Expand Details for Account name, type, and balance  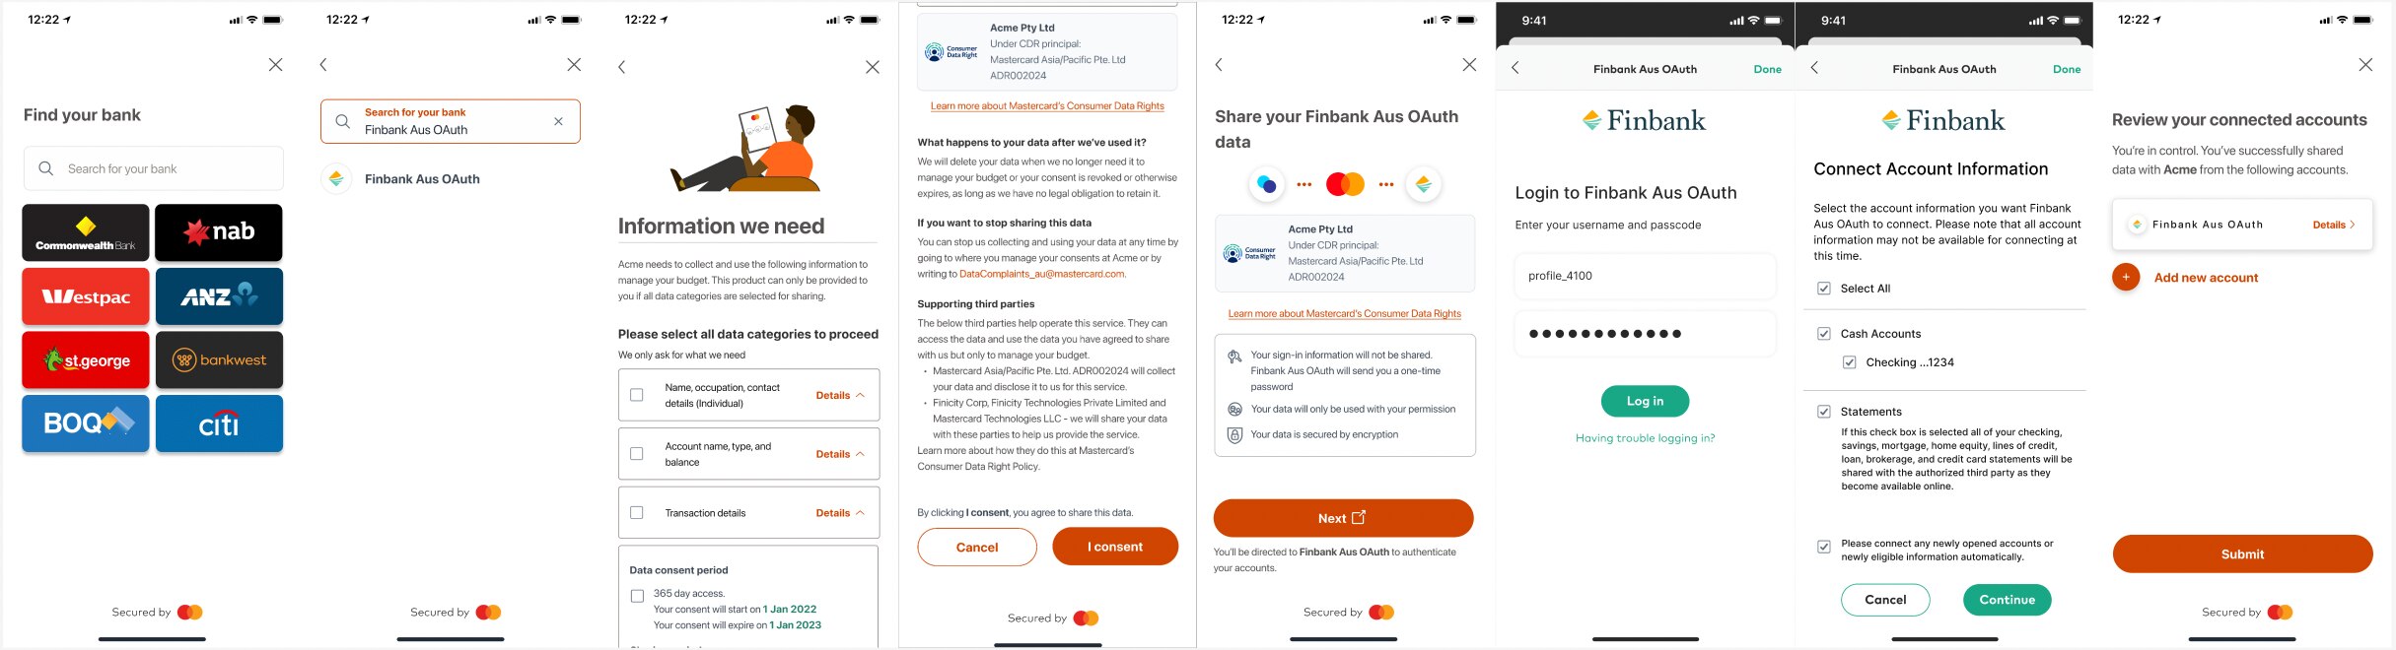[x=833, y=454]
